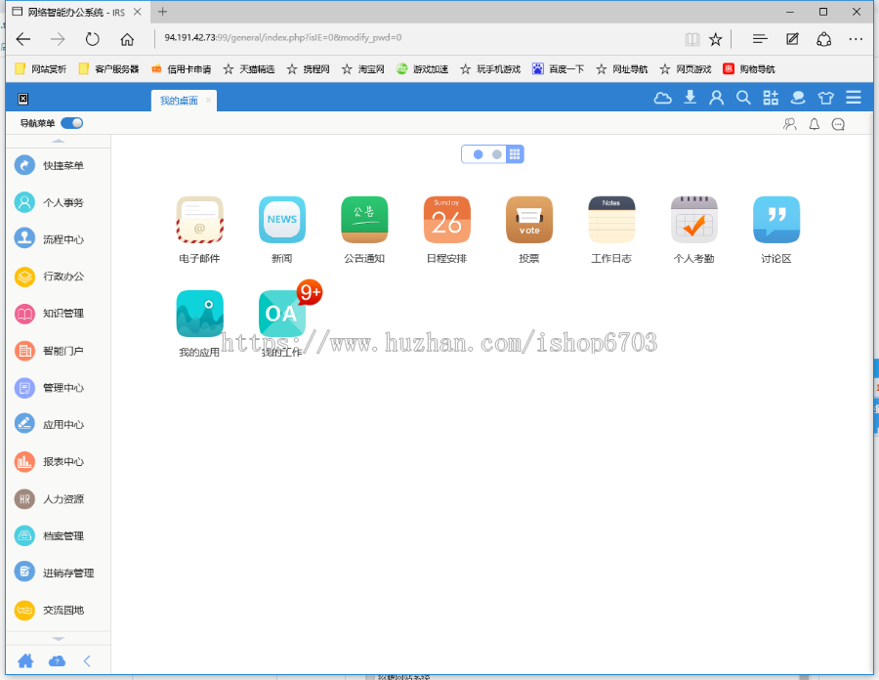Open browser hub favorites list icon

[760, 39]
